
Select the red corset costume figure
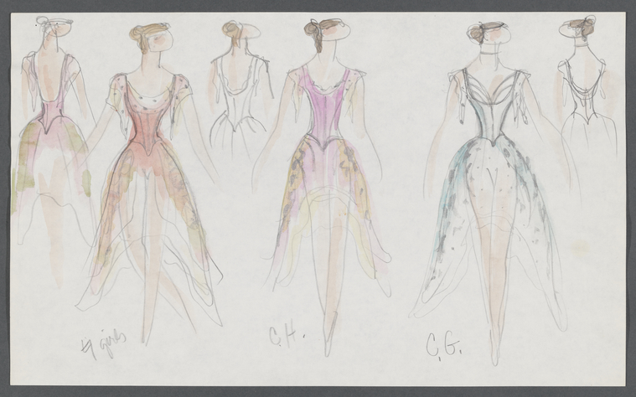[150, 183]
